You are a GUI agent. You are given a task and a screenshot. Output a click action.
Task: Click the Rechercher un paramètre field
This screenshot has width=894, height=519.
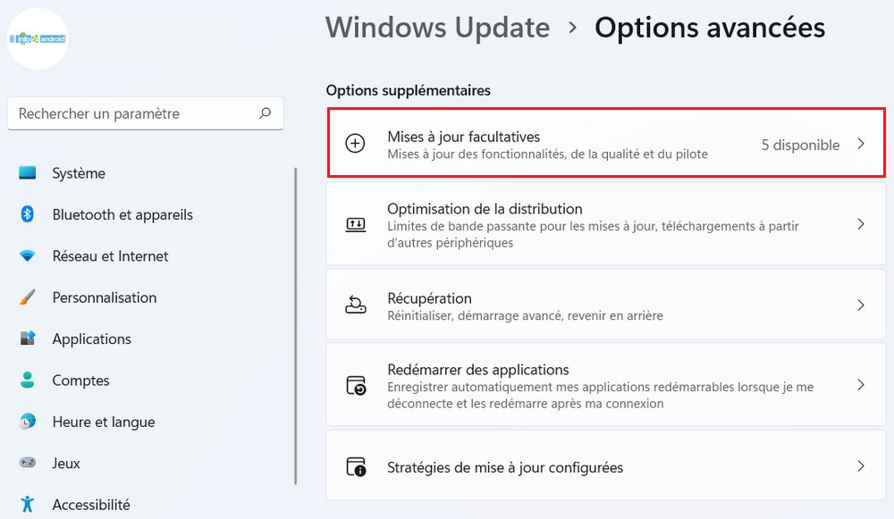click(x=134, y=113)
